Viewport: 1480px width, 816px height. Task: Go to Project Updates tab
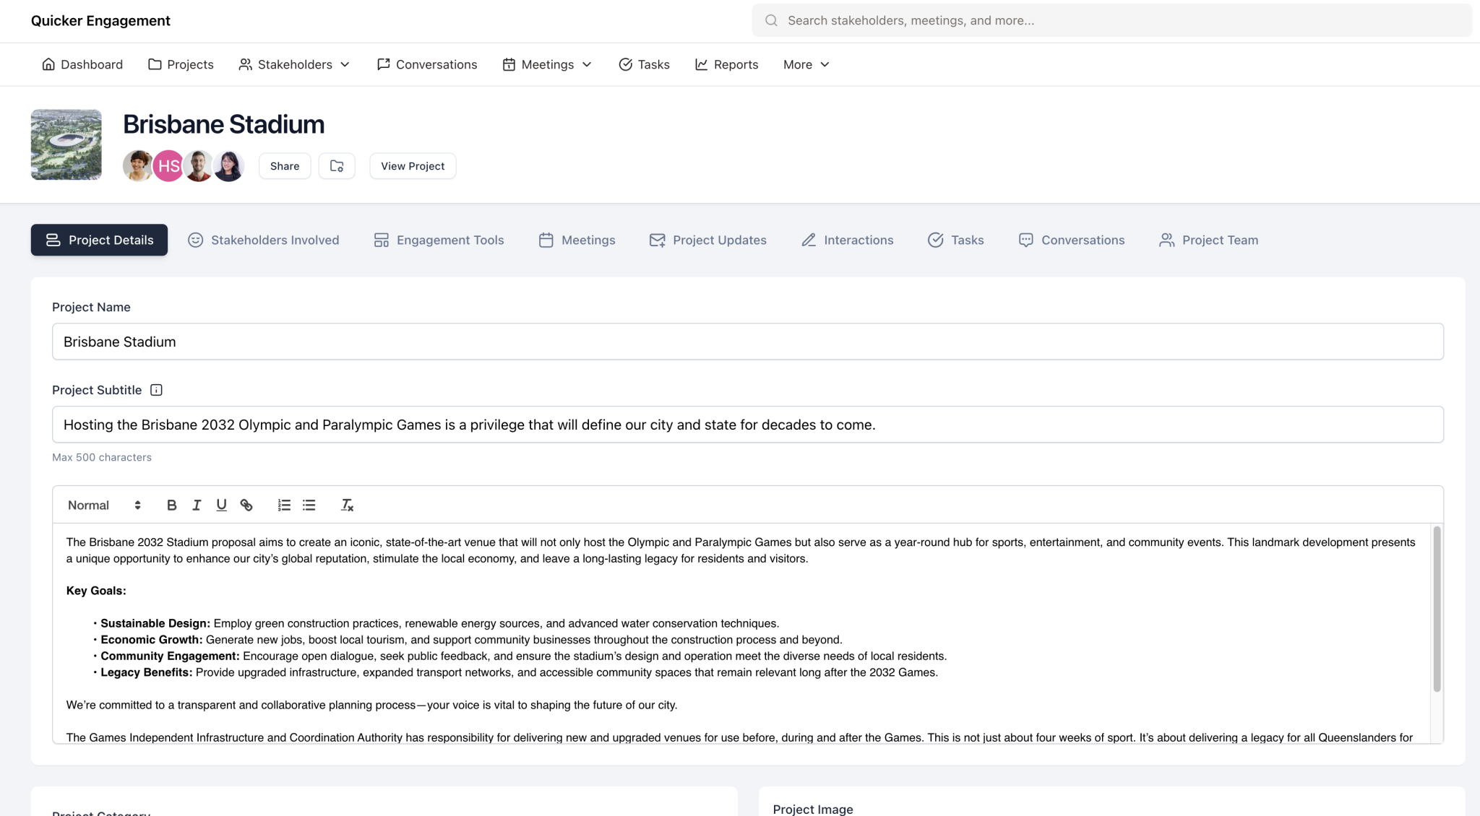click(707, 240)
